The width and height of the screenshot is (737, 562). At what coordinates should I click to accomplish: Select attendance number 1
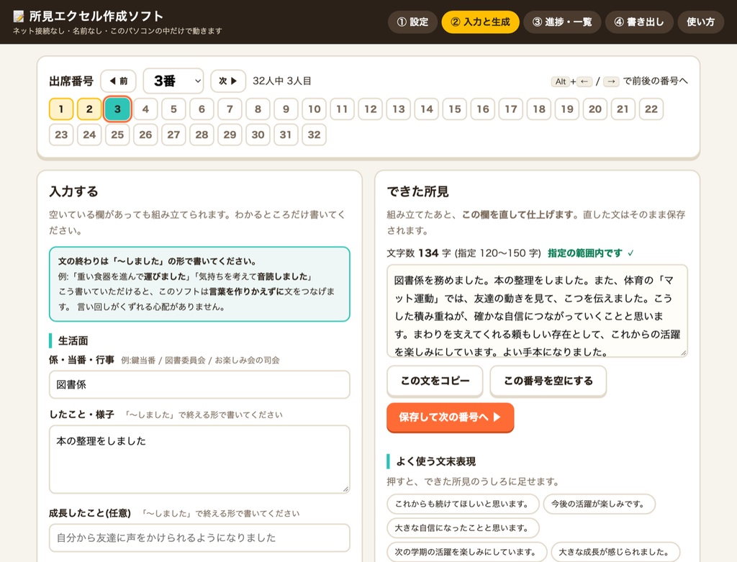point(61,109)
